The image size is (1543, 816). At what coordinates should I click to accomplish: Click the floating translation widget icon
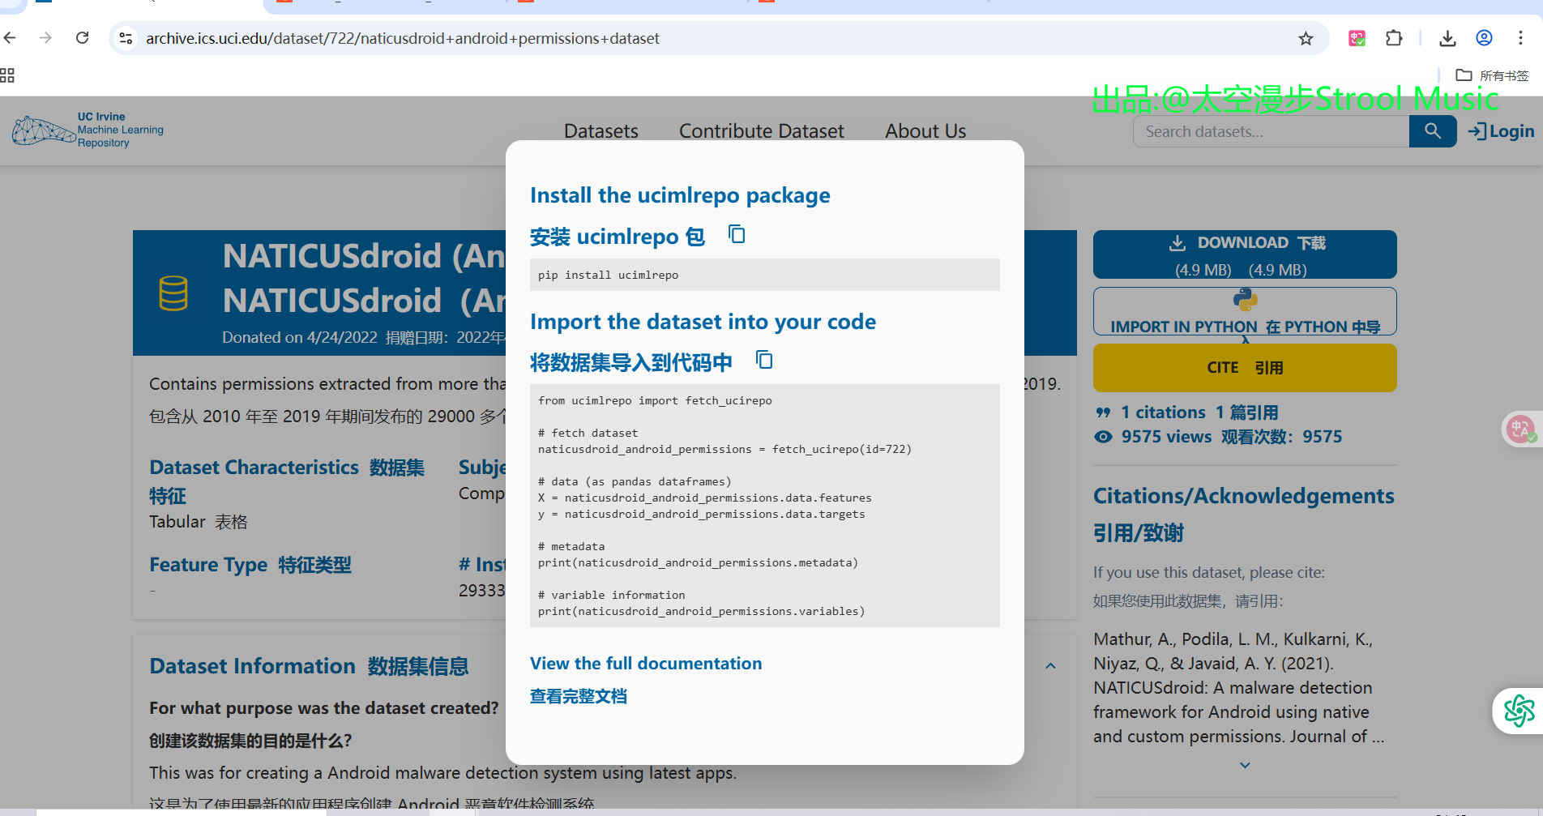1520,429
